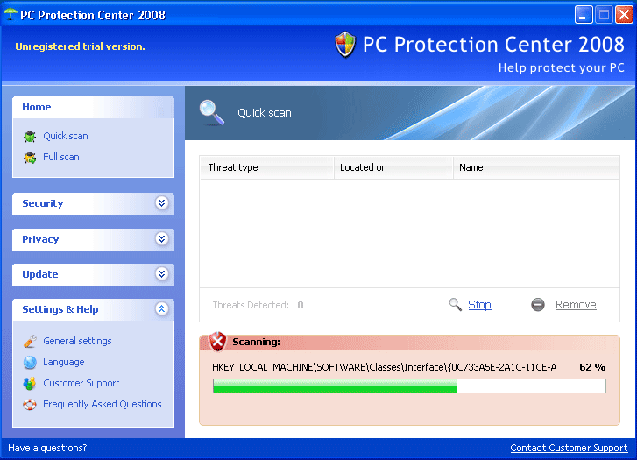Screen dimensions: 637x460
Task: Expand the Update panel chevron
Action: (161, 274)
